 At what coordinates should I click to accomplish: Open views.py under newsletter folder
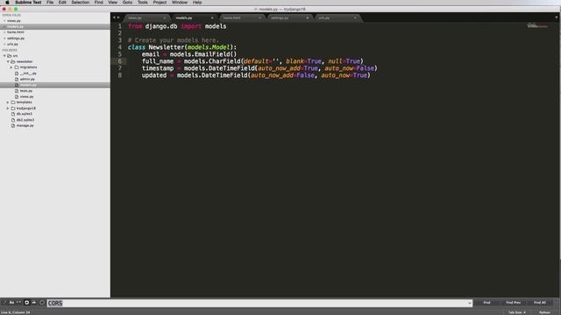(26, 97)
